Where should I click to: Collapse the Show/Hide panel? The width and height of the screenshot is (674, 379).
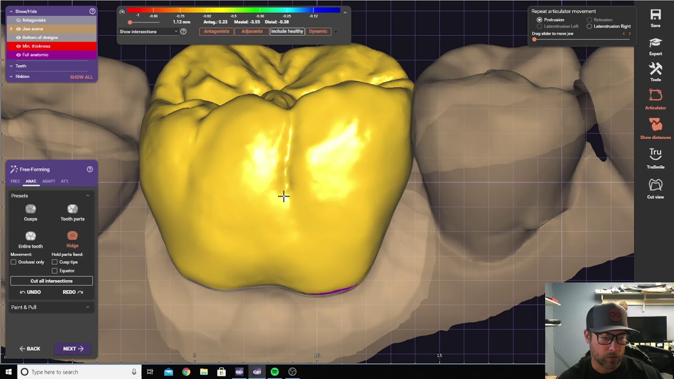coord(11,11)
